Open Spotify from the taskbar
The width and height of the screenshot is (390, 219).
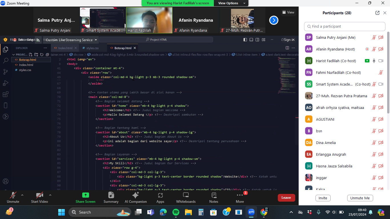point(176,212)
